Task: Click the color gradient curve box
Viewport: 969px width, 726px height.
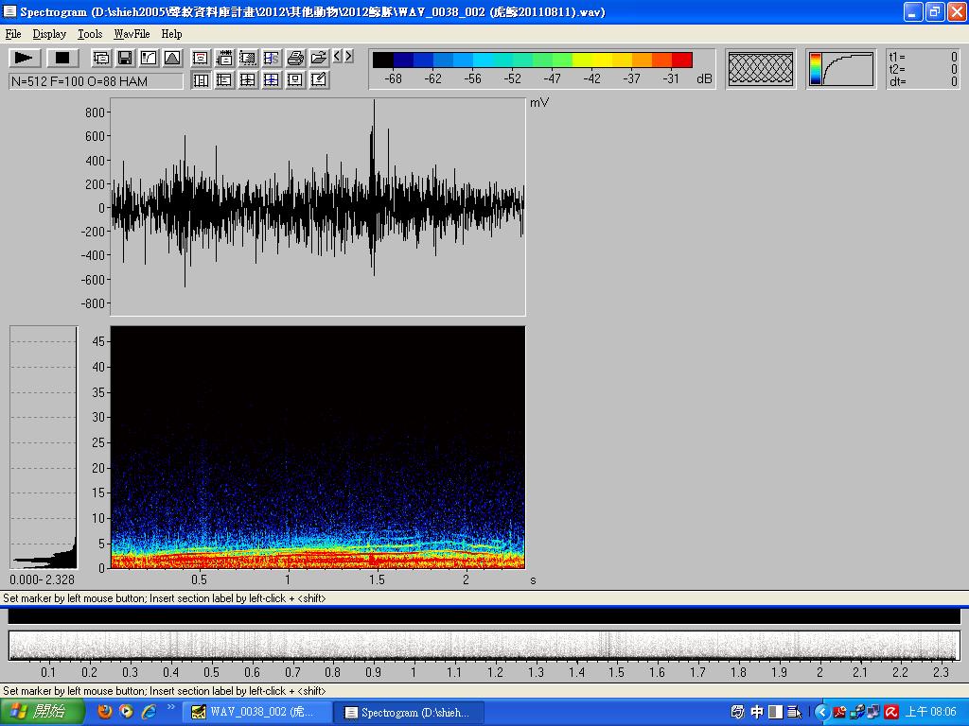Action: click(841, 68)
